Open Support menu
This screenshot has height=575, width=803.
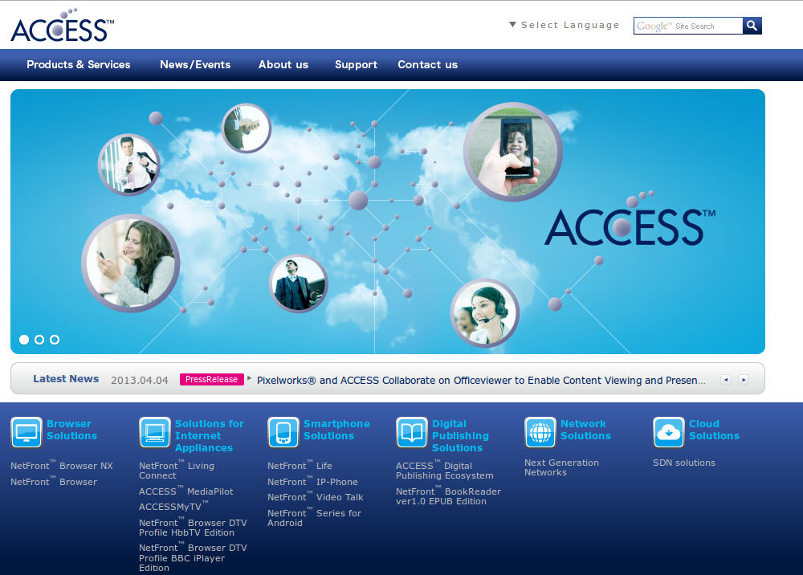point(356,64)
